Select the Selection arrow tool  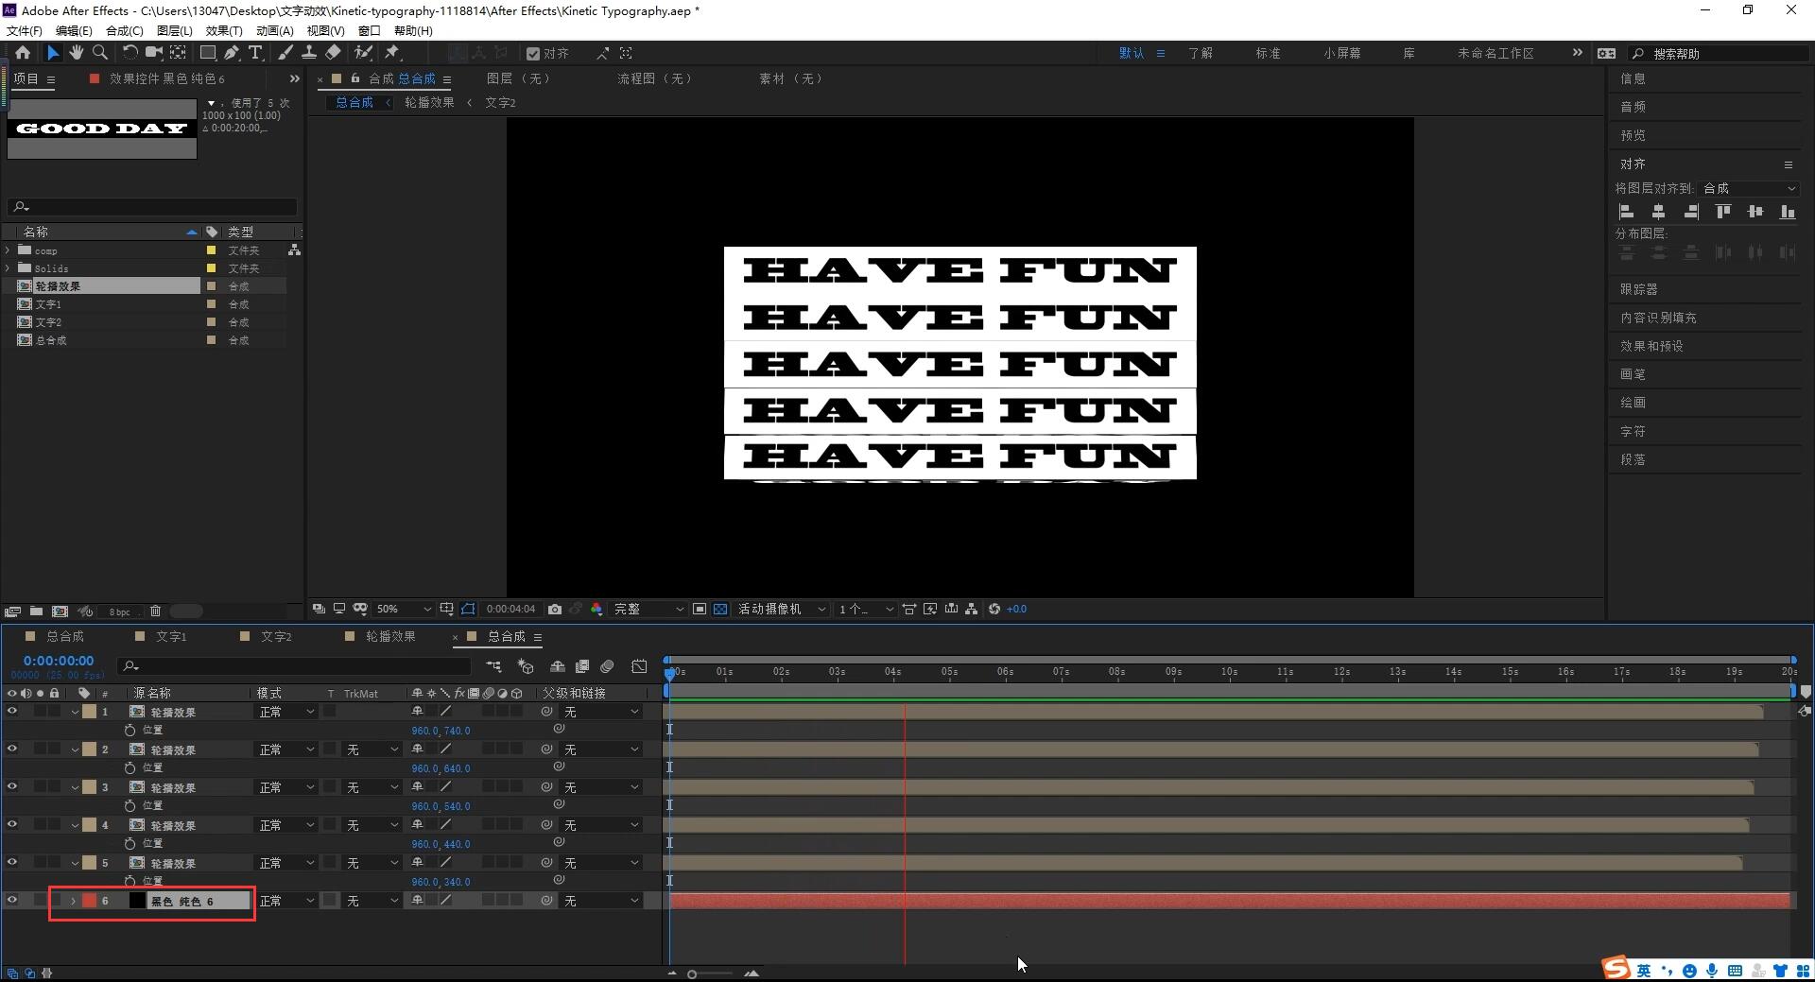pos(53,53)
